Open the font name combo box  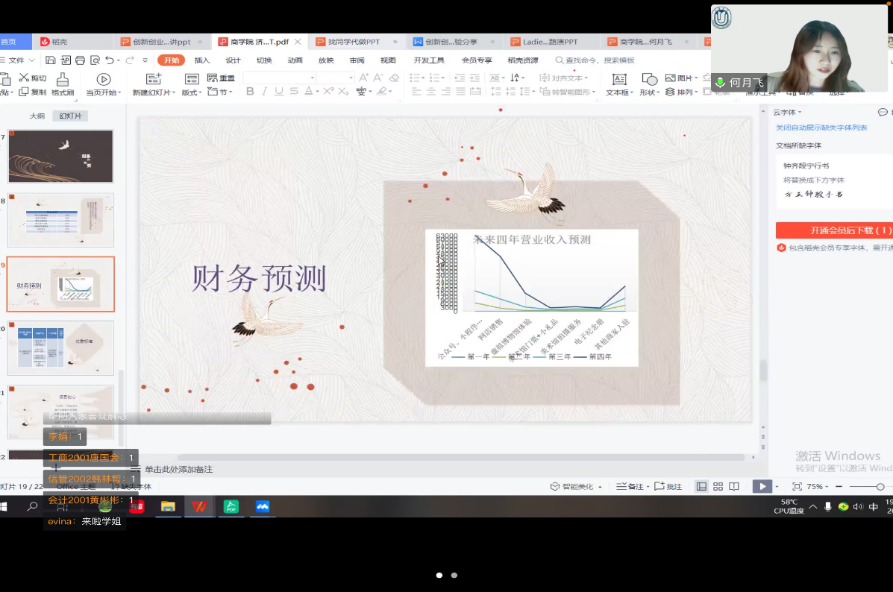click(279, 78)
